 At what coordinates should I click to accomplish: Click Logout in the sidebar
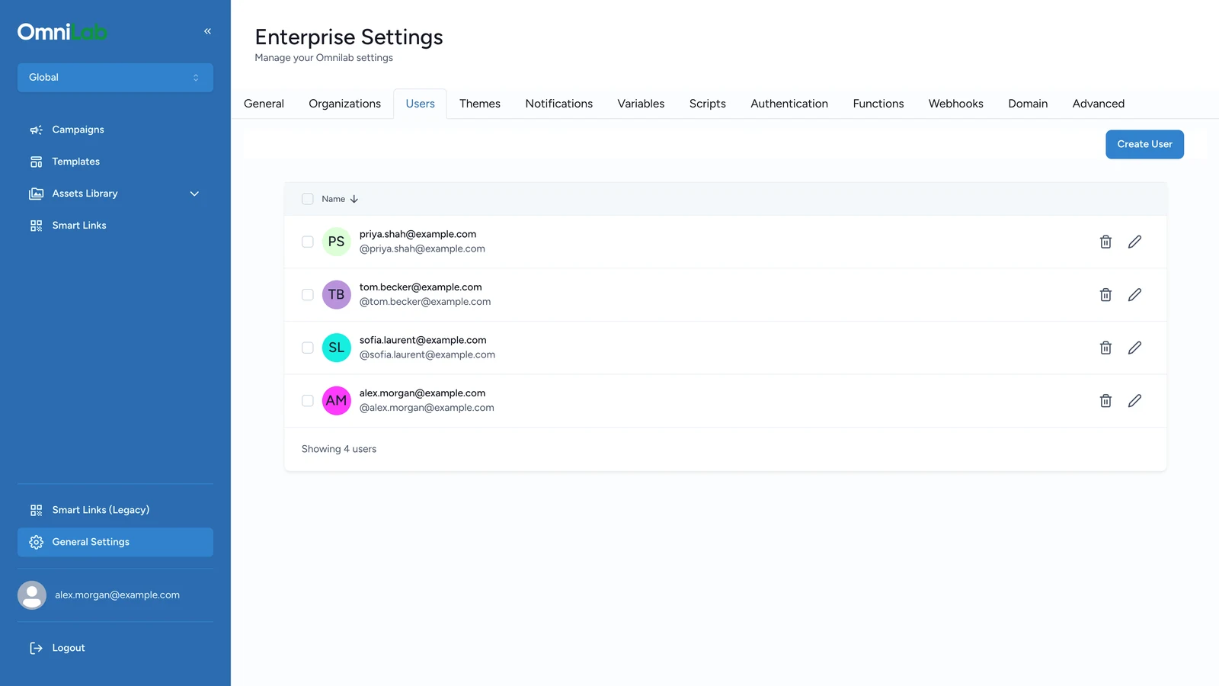pyautogui.click(x=115, y=648)
